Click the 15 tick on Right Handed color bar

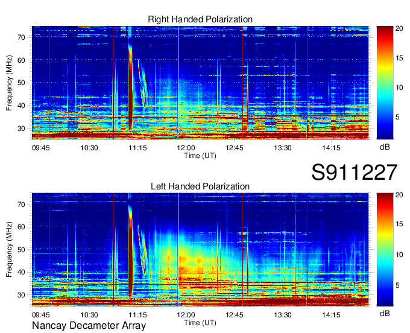point(399,58)
